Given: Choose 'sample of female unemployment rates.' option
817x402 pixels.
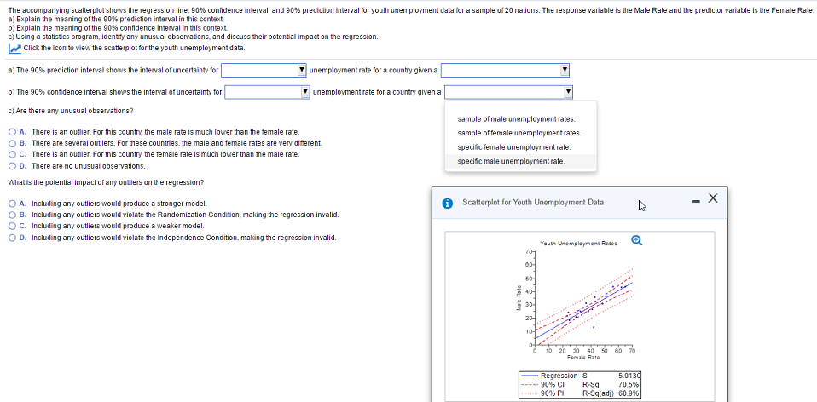Looking at the screenshot, I should pyautogui.click(x=519, y=133).
